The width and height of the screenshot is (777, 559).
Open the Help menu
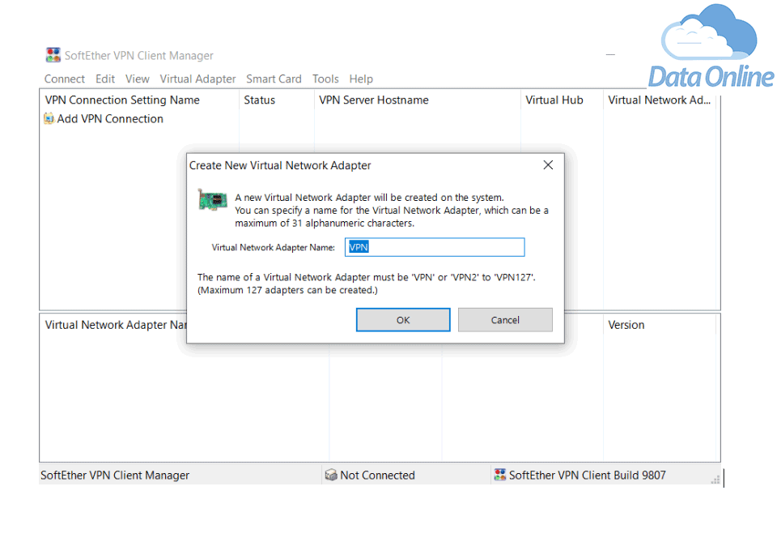click(x=361, y=79)
